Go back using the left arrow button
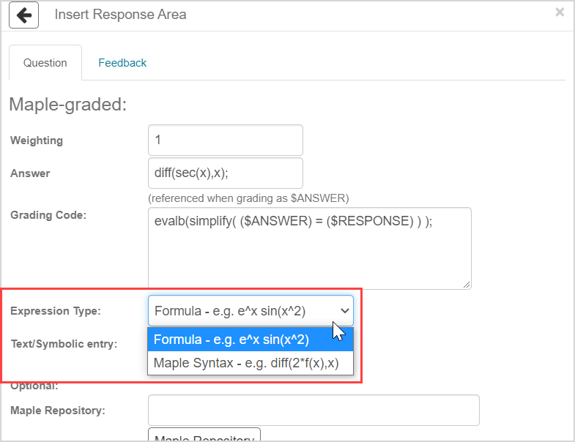Viewport: 575px width, 442px height. (24, 15)
